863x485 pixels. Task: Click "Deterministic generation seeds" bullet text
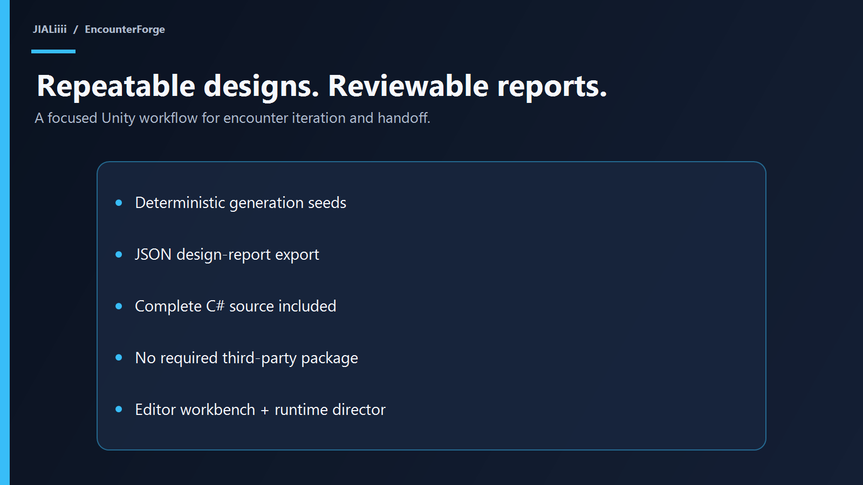click(x=241, y=203)
